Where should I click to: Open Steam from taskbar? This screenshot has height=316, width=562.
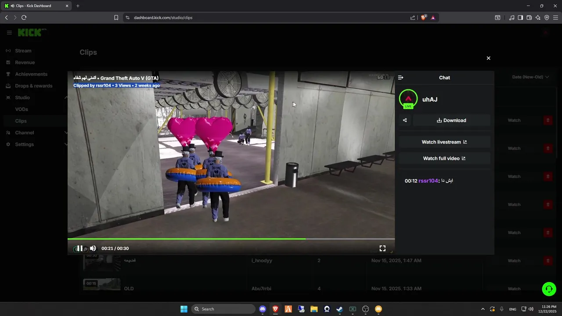tap(339, 309)
